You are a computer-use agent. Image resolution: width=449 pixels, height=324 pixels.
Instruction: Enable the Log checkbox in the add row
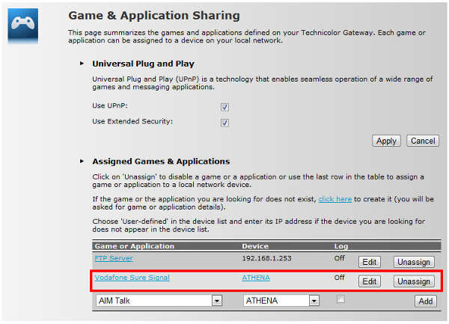(341, 299)
